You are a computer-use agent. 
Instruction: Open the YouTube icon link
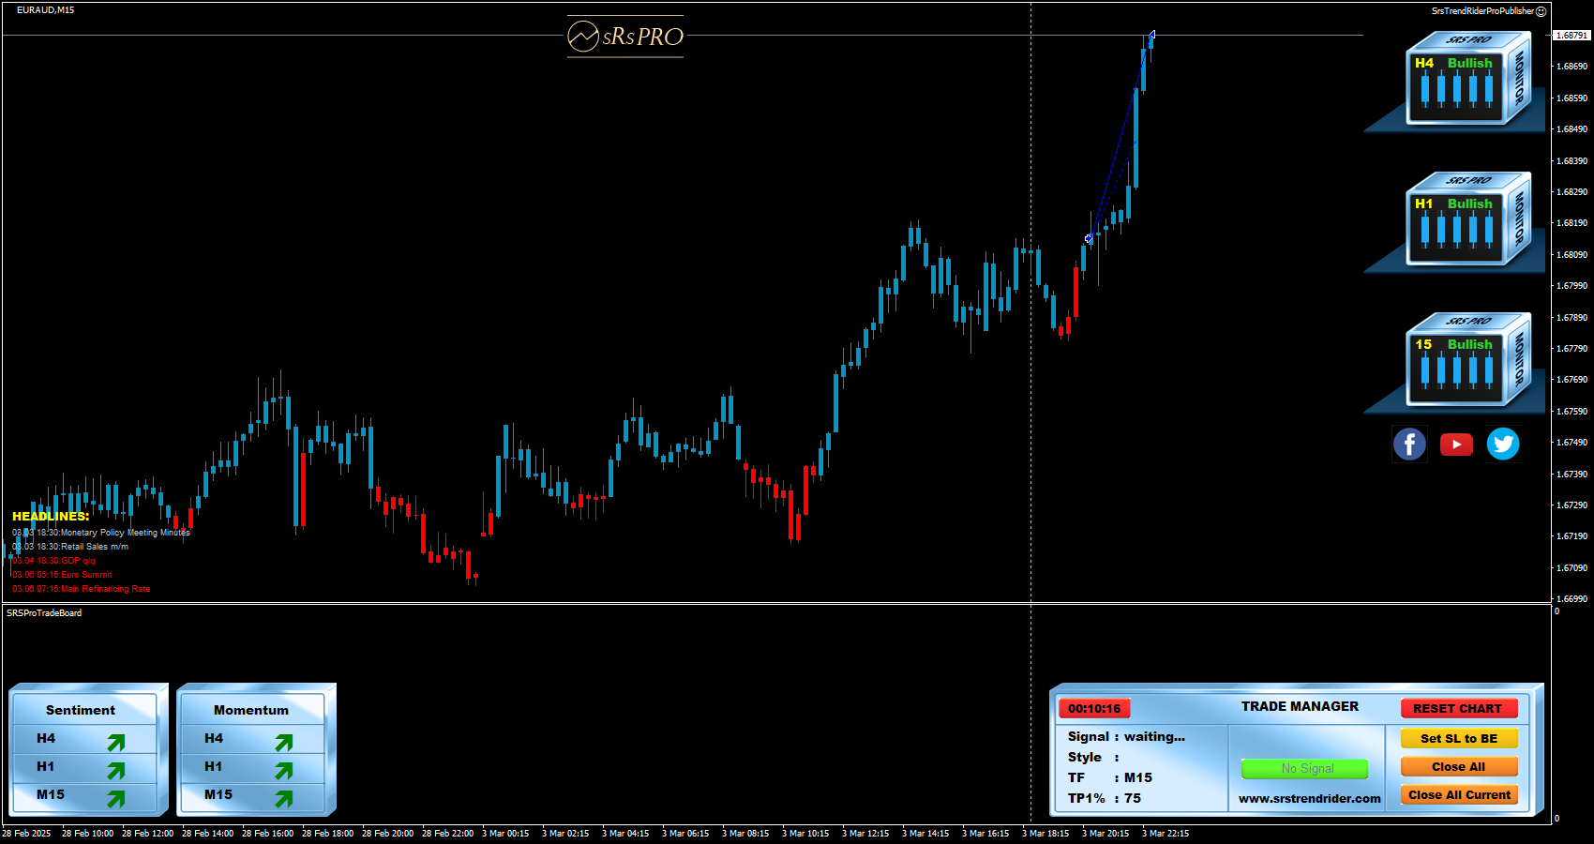coord(1456,444)
